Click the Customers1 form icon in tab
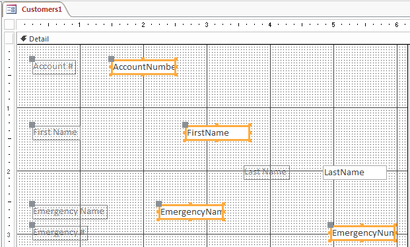Screen dimensions: 410x247 [x=11, y=9]
